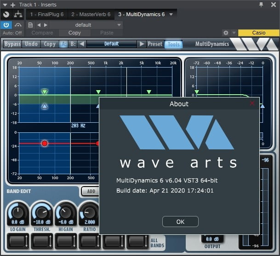
Task: Toggle the plugin Bypass button
Action: (13, 44)
